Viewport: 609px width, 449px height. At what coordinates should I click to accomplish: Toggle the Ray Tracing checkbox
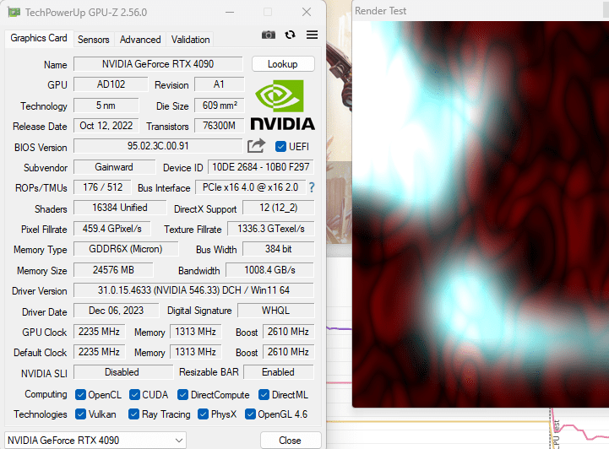134,414
